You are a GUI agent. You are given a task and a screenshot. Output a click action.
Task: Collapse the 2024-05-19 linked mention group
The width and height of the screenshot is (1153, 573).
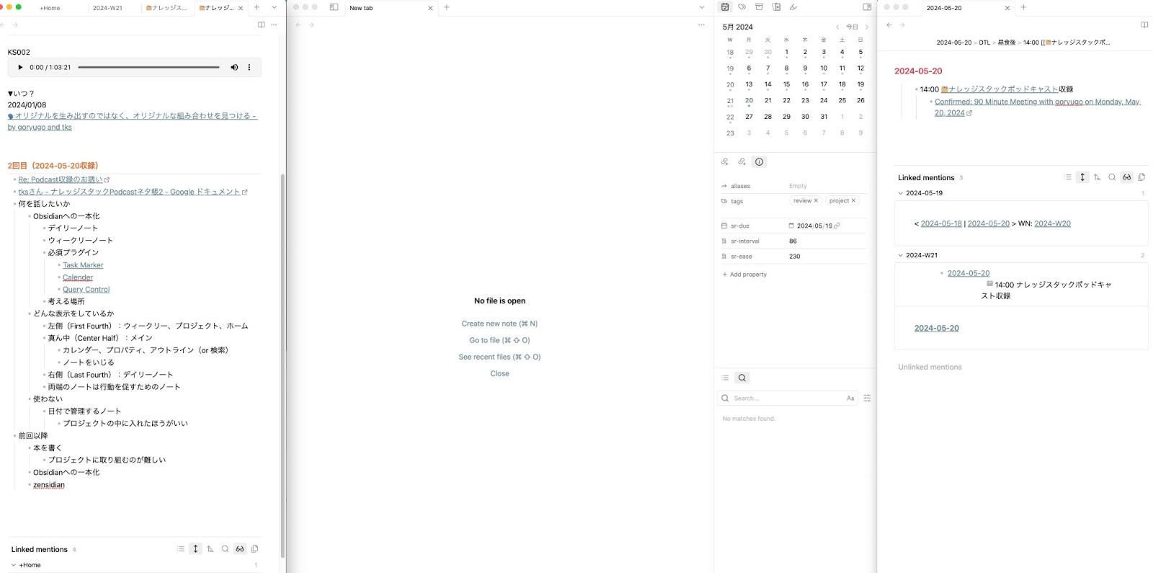tap(901, 193)
